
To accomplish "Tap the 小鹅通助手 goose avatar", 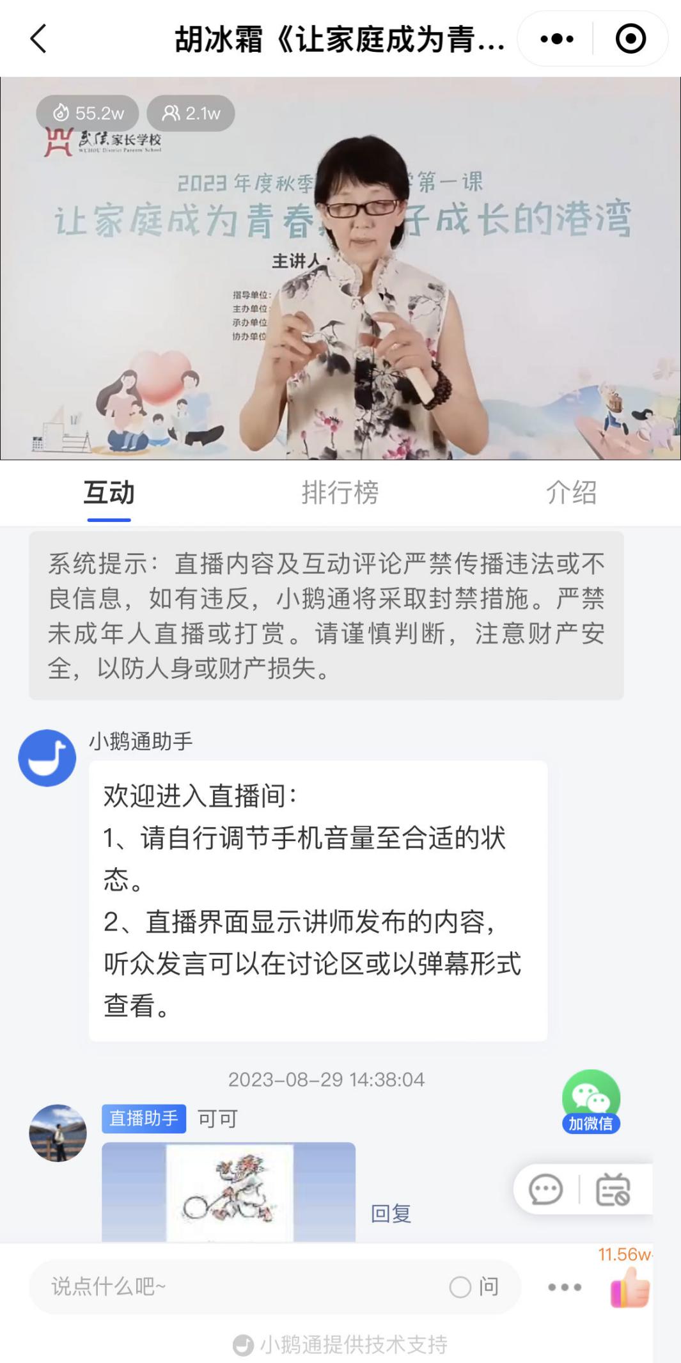I will click(x=47, y=758).
